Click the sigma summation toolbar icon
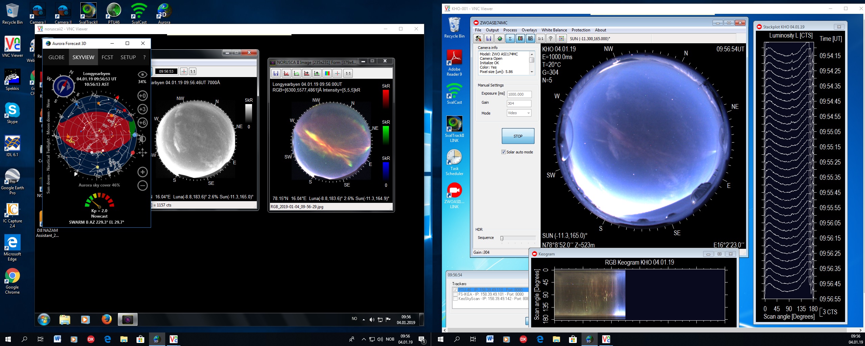The width and height of the screenshot is (865, 346). 510,39
